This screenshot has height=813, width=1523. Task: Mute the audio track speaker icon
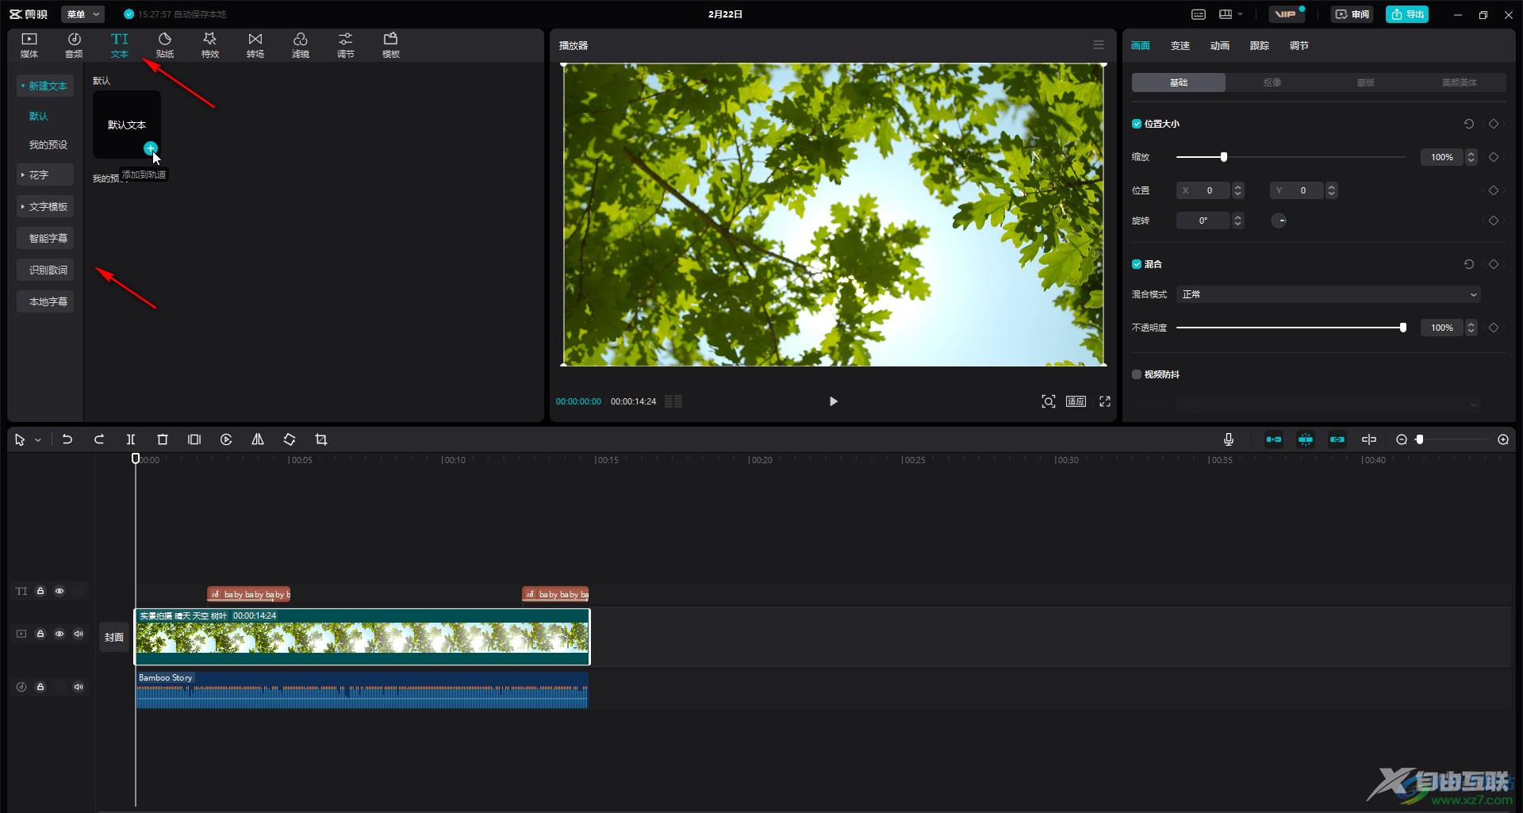pos(79,687)
